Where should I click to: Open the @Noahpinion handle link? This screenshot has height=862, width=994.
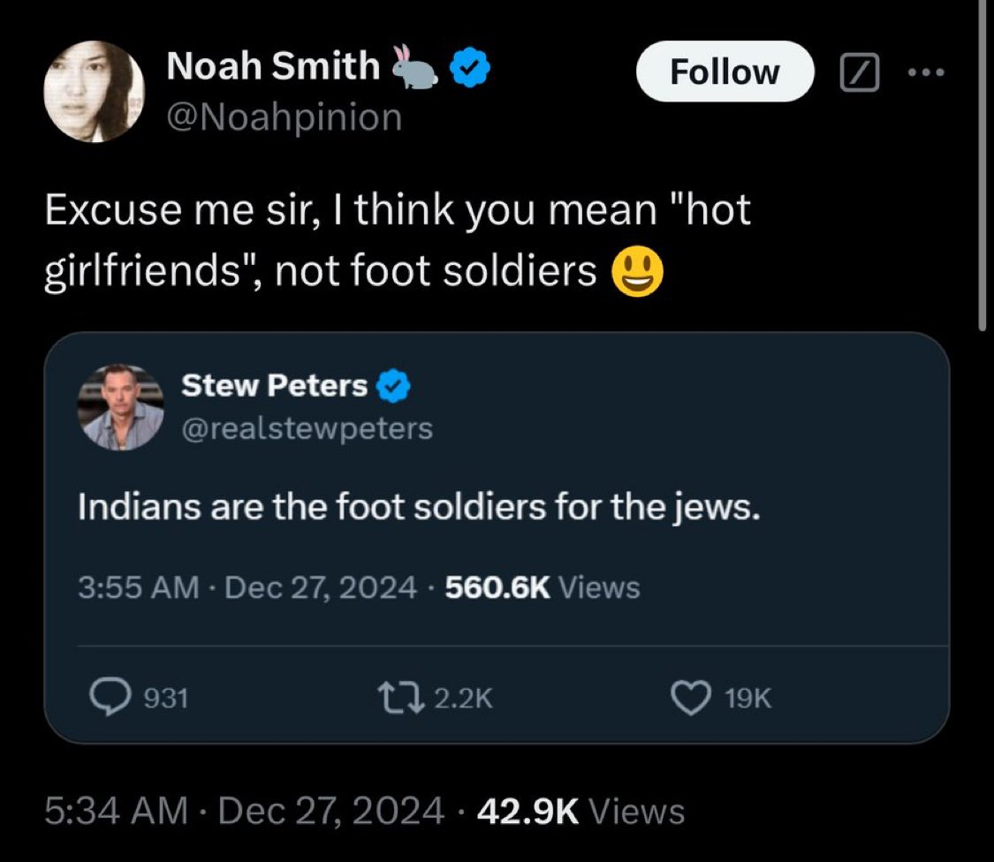(284, 117)
